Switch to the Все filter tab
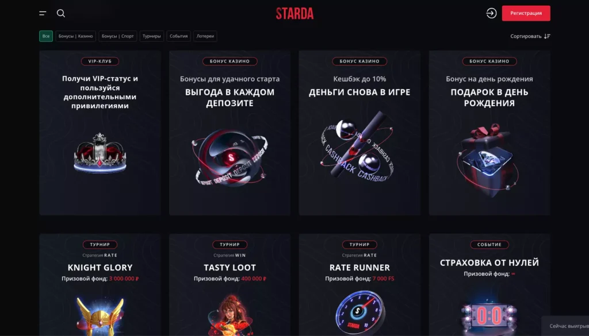This screenshot has width=589, height=336. (x=45, y=36)
